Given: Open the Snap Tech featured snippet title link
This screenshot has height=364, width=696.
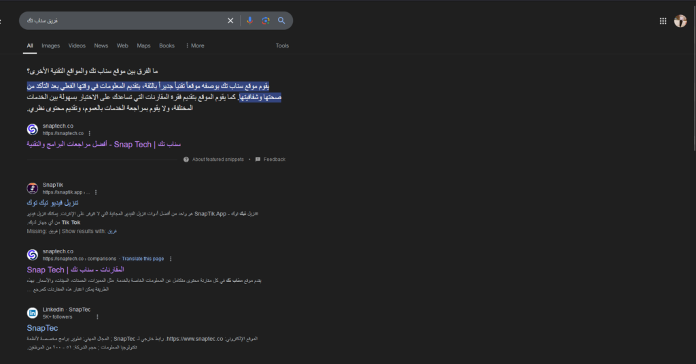Looking at the screenshot, I should [103, 145].
